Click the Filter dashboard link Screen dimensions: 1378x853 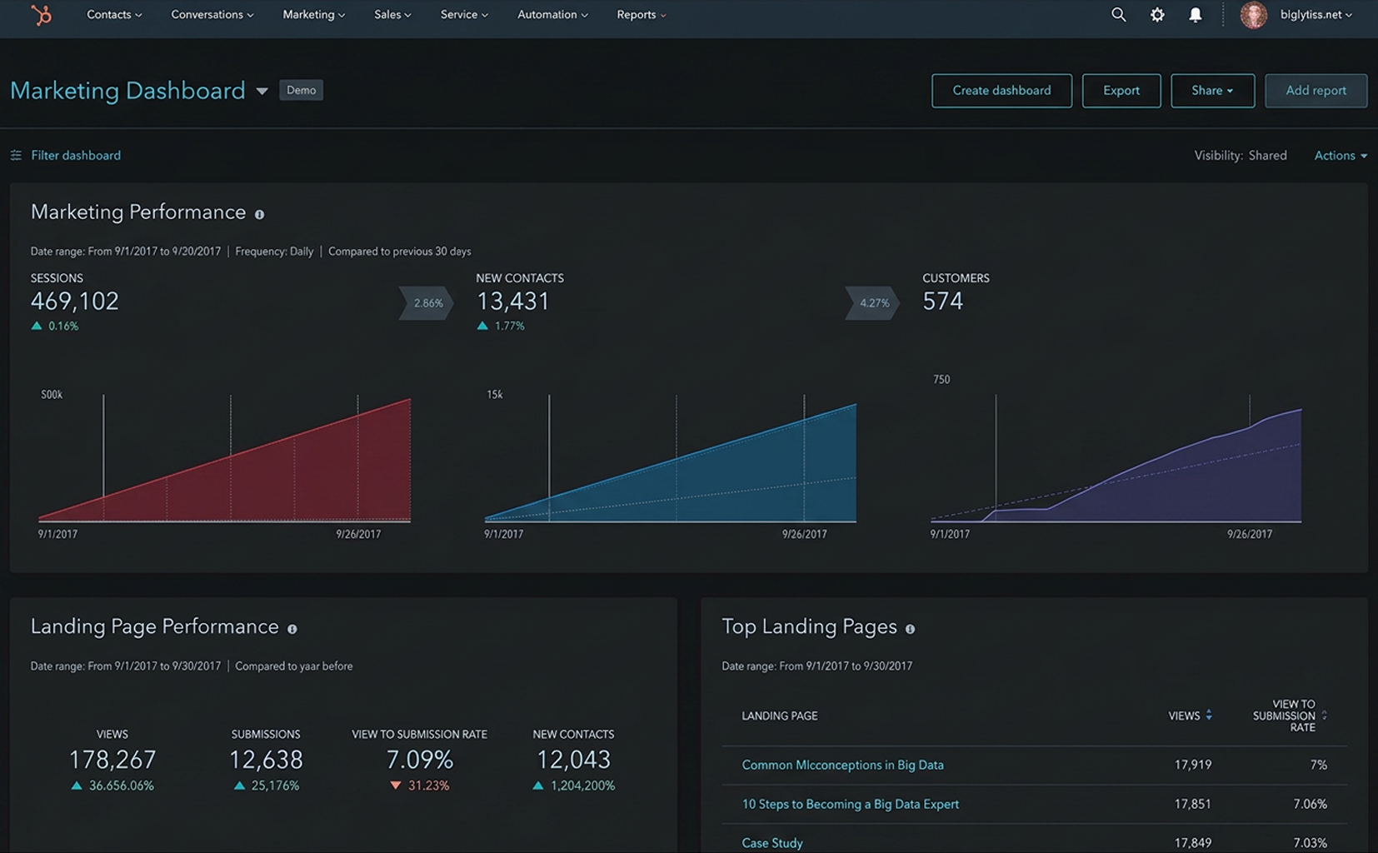[x=76, y=156]
